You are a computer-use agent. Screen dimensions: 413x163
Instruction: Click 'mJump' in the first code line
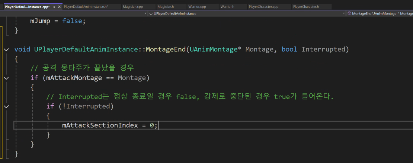point(40,21)
